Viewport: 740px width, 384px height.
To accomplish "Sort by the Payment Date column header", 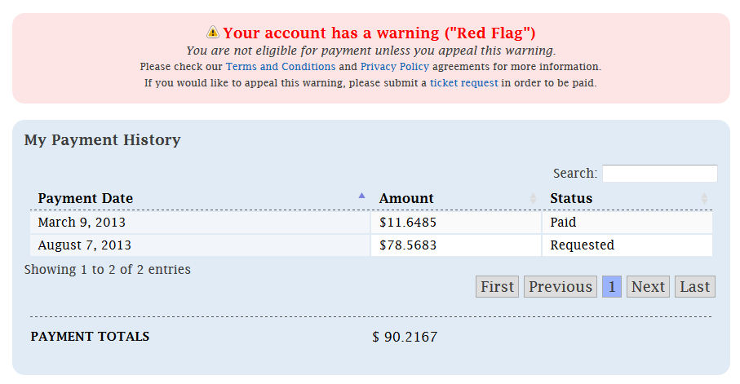I will (86, 198).
